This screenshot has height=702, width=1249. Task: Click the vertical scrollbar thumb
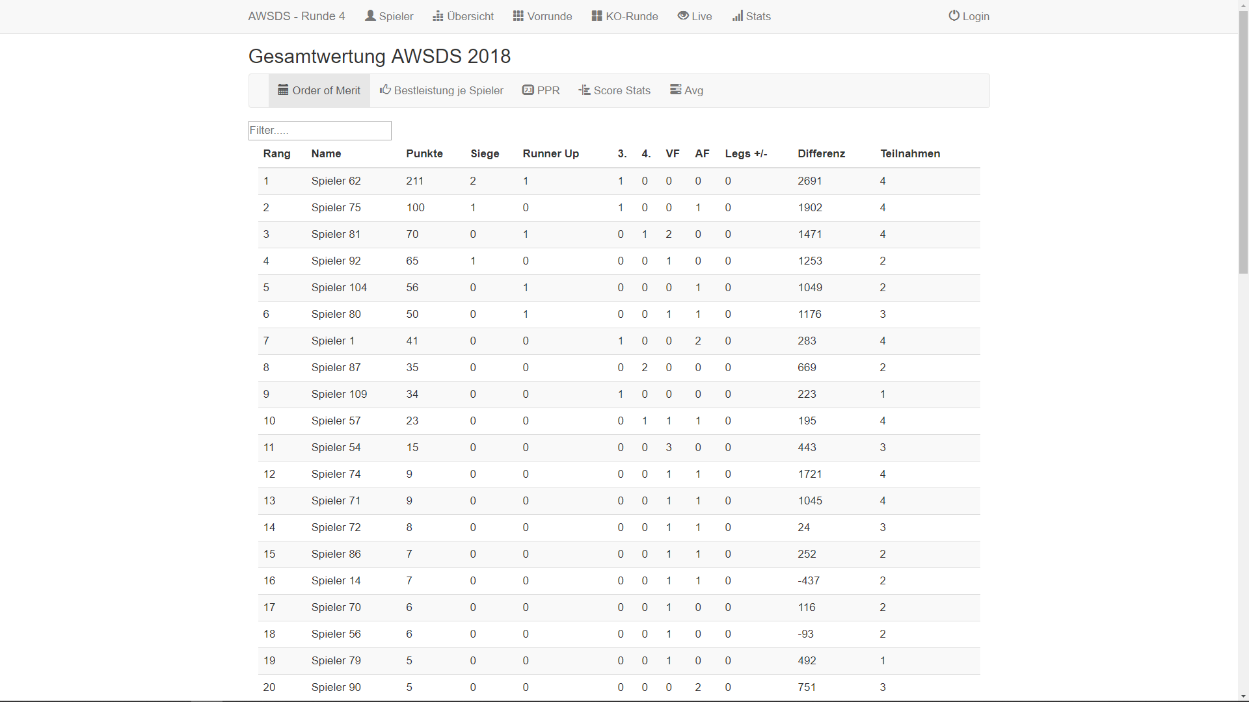pyautogui.click(x=1243, y=143)
